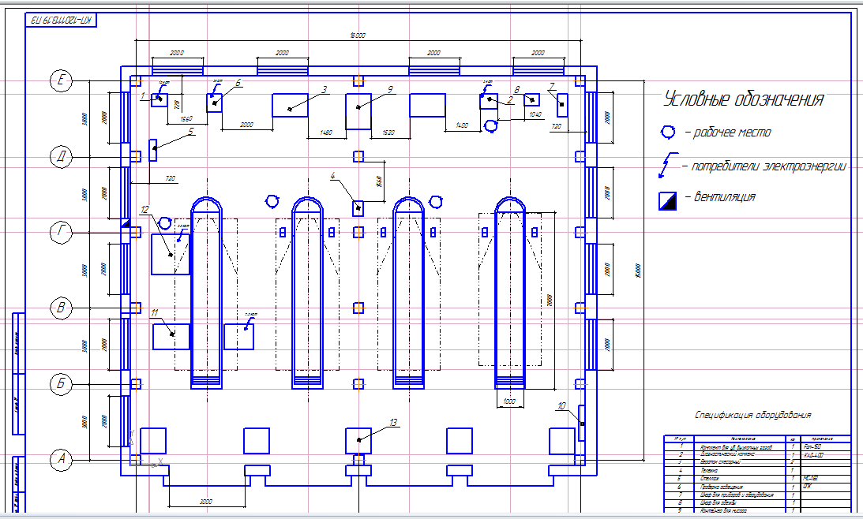Screen dimensions: 863x519
Task: Click the 'Спецификация оборудования' table title
Action: click(x=753, y=415)
